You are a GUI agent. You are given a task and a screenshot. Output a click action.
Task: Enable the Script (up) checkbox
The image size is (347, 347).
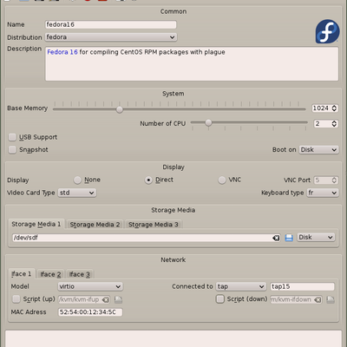tap(16, 299)
